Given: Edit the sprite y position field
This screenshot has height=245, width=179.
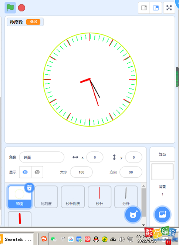Looking at the screenshot, I should pos(134,157).
